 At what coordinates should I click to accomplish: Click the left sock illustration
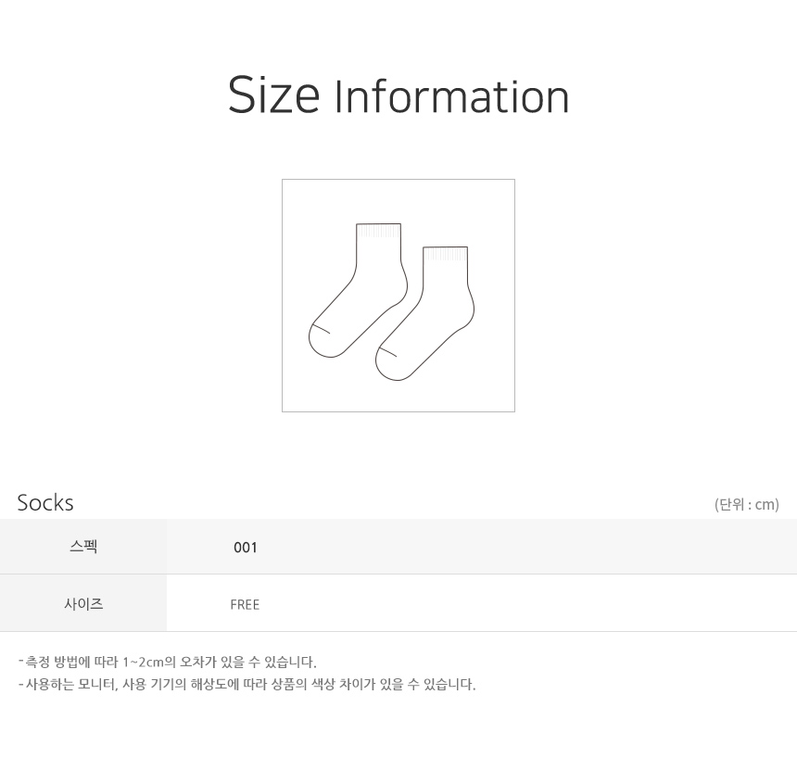coord(359,290)
